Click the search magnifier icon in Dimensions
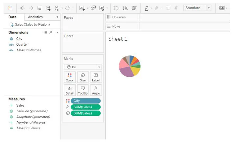This screenshot has height=145, width=234. (51, 32)
